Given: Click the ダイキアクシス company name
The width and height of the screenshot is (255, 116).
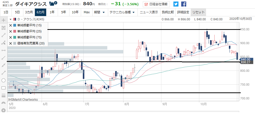Looking at the screenshot, I should point(31,4).
